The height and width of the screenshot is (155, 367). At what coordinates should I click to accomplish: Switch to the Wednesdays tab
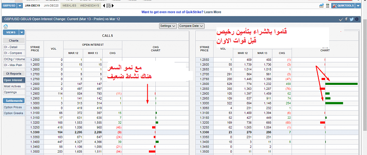(x=89, y=6)
